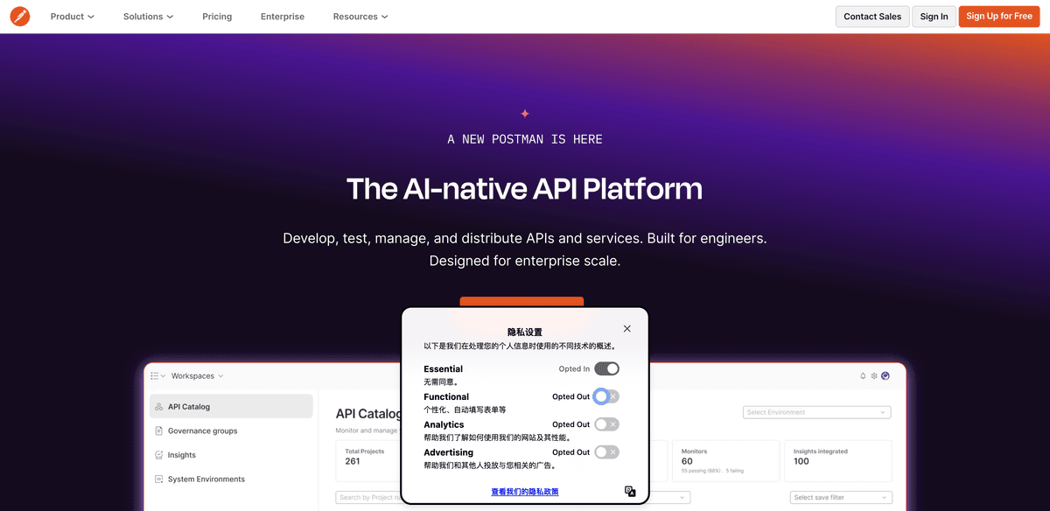Expand the Product menu
This screenshot has height=511, width=1050.
[73, 17]
